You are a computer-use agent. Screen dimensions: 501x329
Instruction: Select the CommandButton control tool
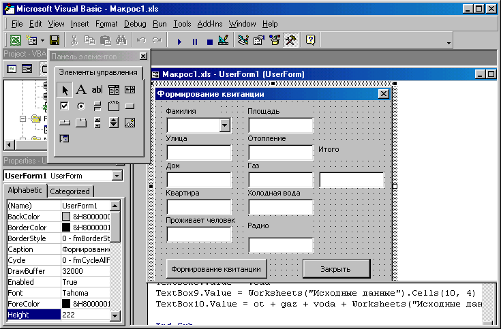click(x=130, y=106)
